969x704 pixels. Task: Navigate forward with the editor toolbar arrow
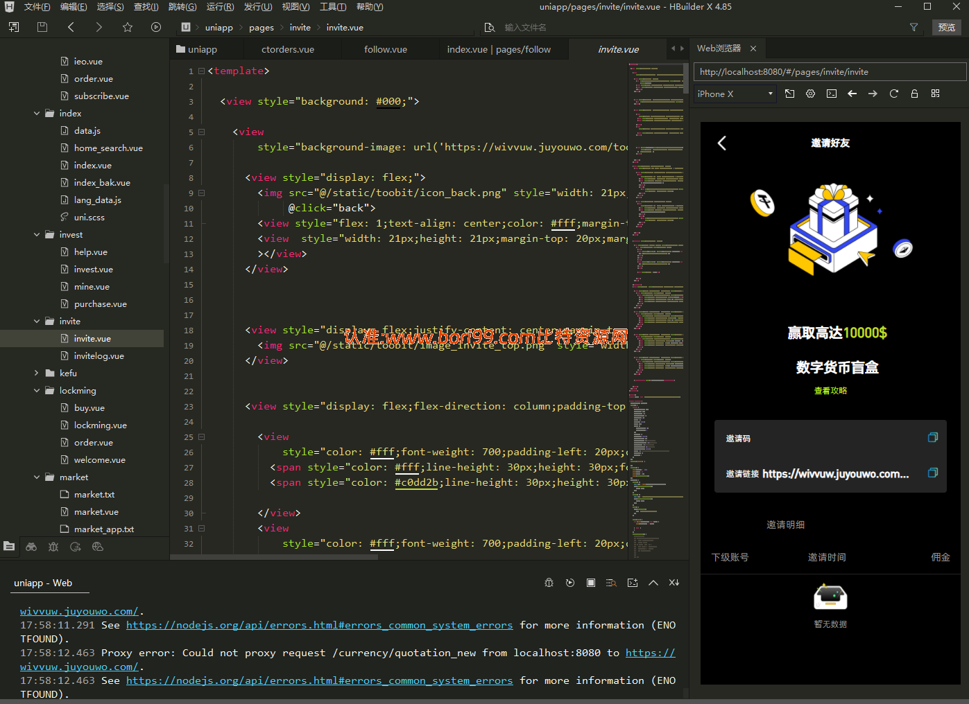99,27
